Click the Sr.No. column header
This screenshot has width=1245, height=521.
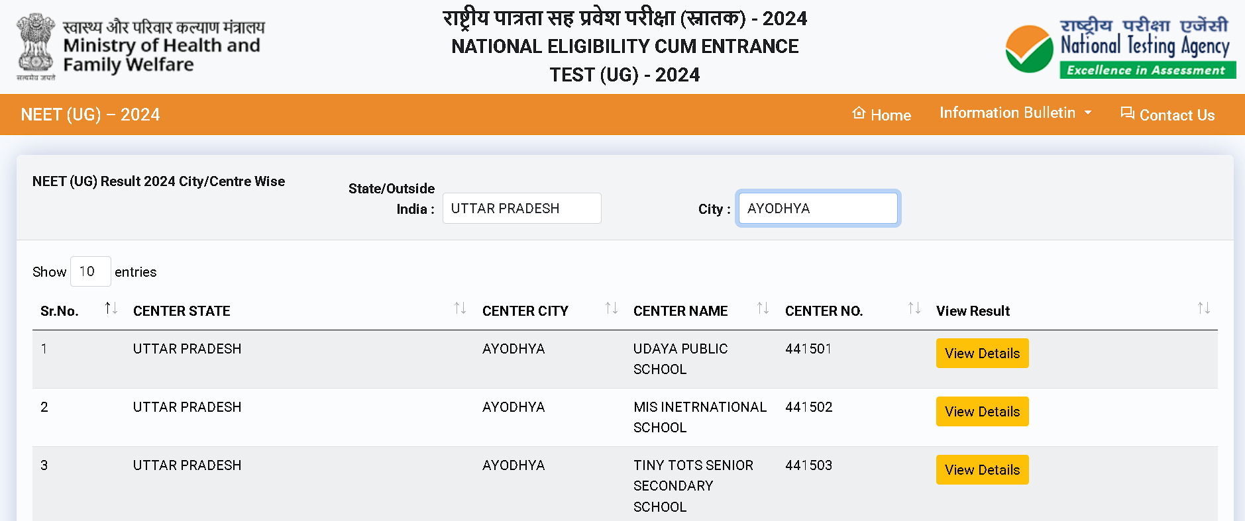(x=60, y=311)
